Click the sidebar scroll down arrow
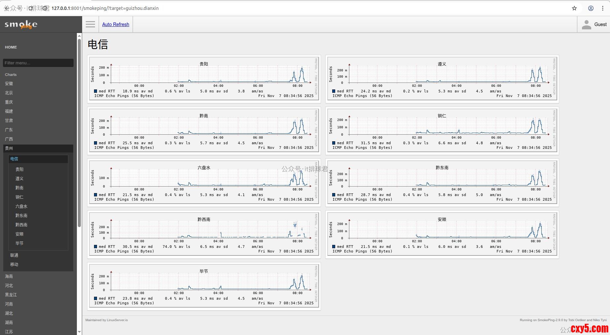This screenshot has width=610, height=335. click(x=79, y=332)
